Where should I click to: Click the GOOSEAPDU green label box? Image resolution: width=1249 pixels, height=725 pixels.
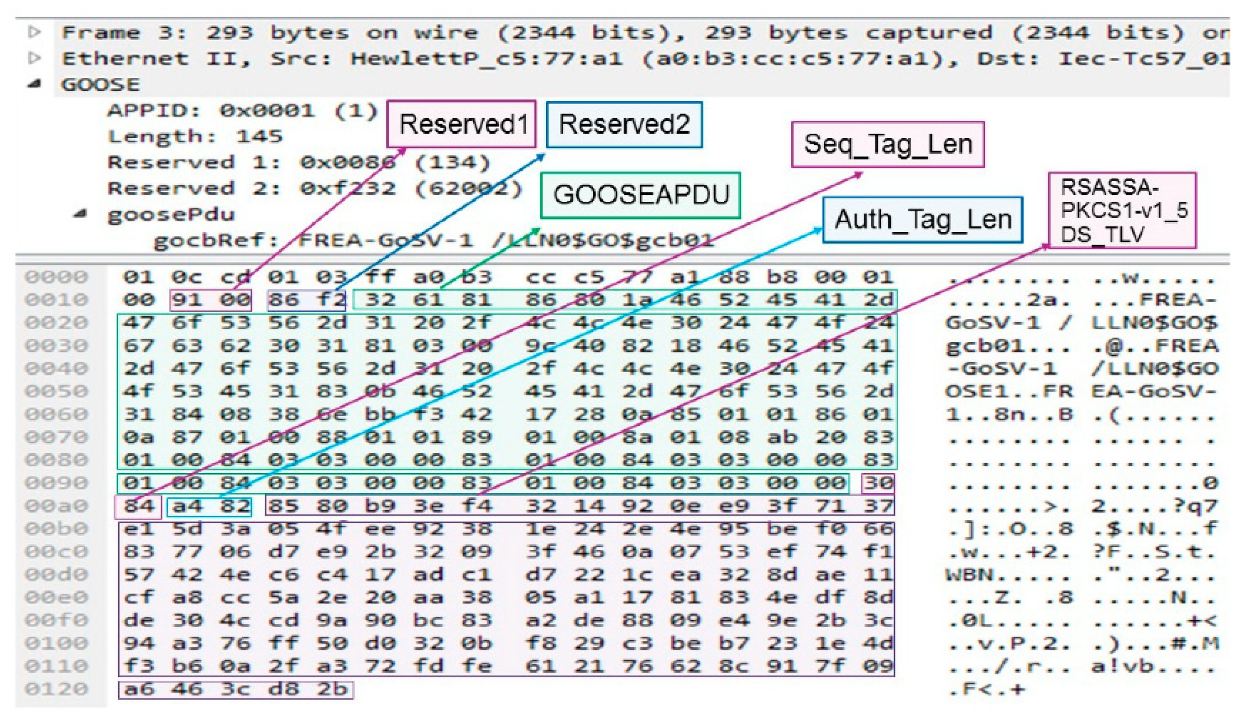tap(640, 195)
